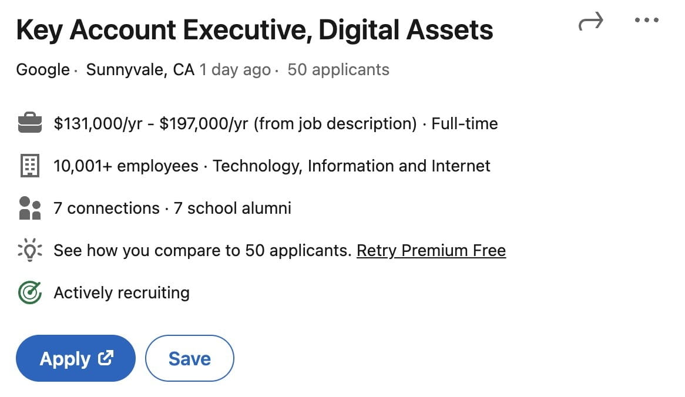This screenshot has height=397, width=685.
Task: Click the Sunnyvale, CA location text
Action: coord(140,70)
